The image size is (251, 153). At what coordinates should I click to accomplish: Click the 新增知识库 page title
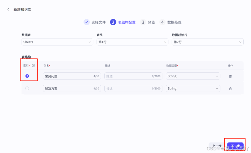click(x=22, y=10)
